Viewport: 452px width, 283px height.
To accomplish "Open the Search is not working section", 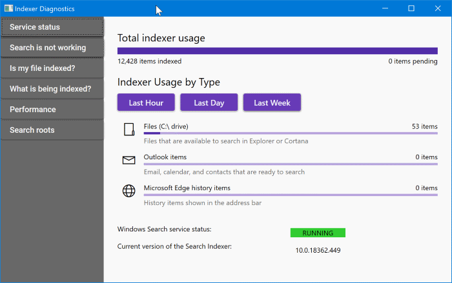I will click(52, 48).
